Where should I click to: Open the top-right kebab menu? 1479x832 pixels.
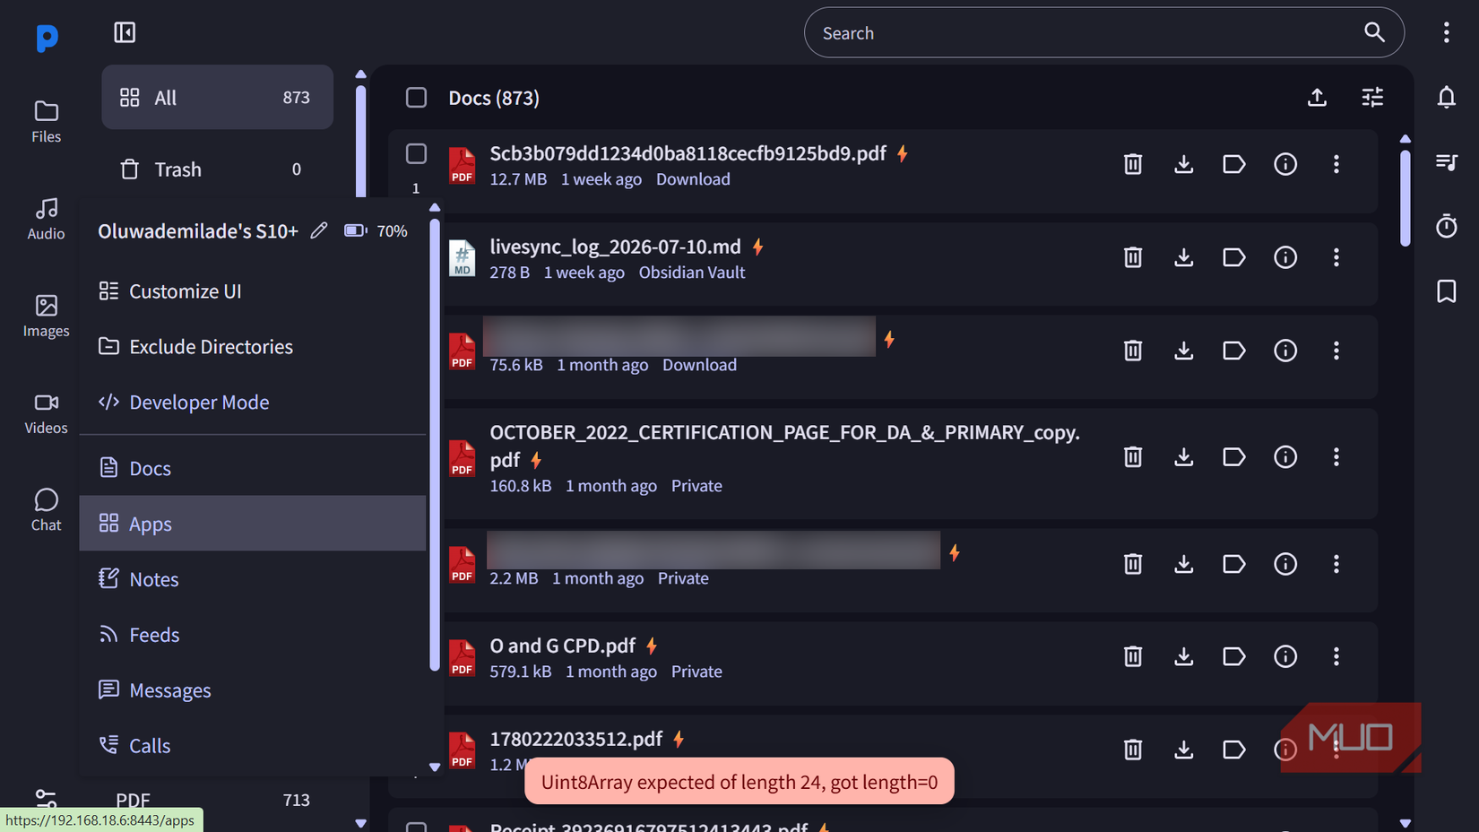[1446, 32]
